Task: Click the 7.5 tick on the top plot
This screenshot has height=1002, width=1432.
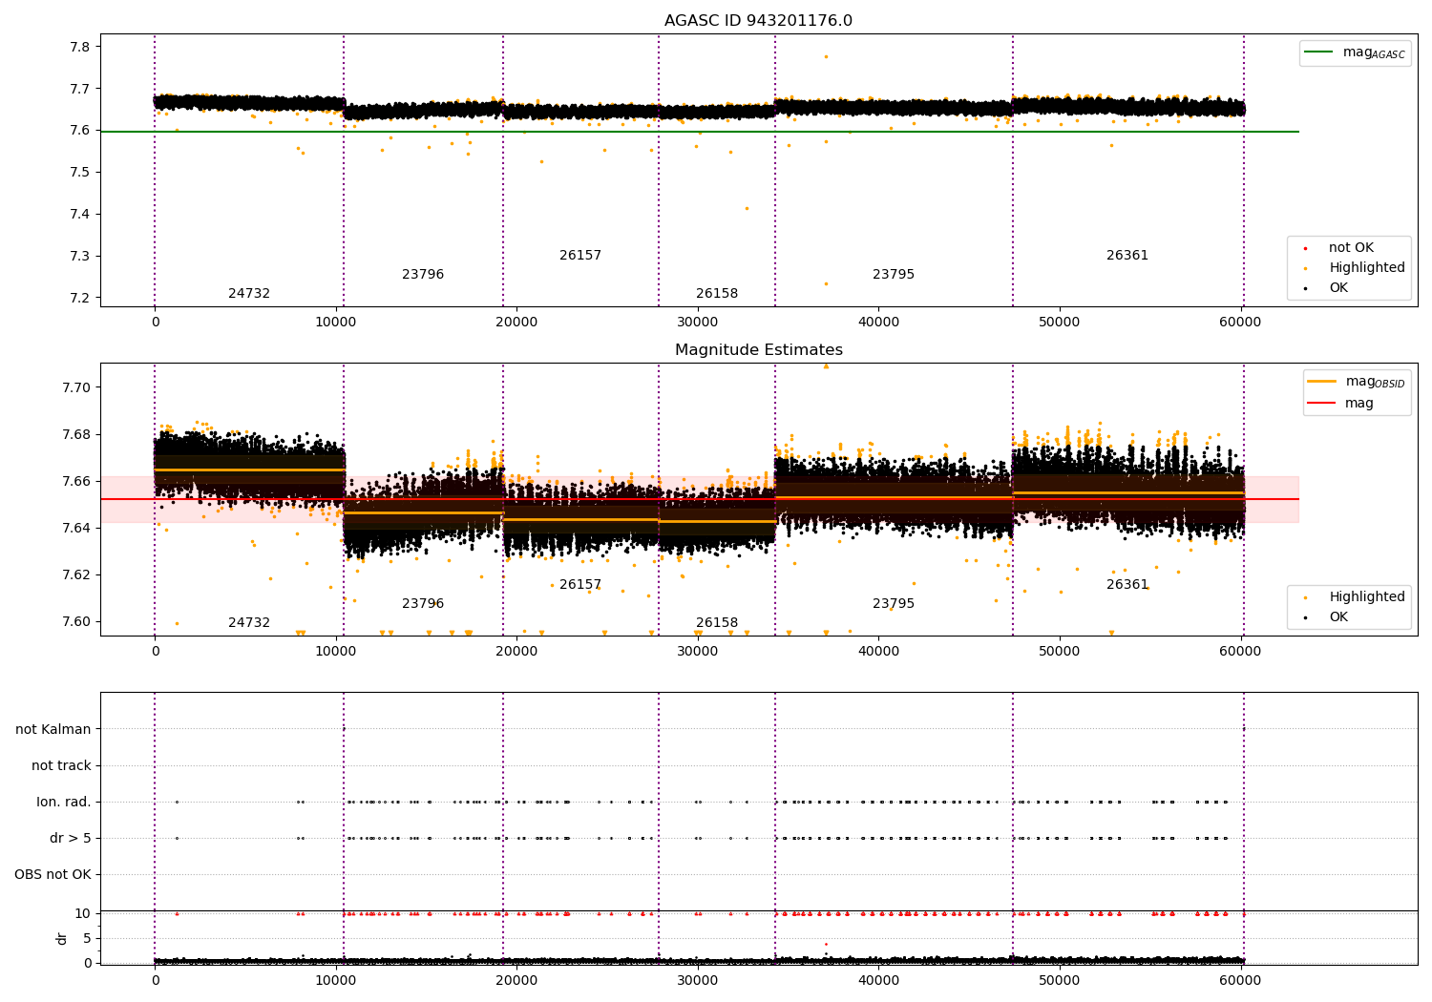Action: (81, 173)
